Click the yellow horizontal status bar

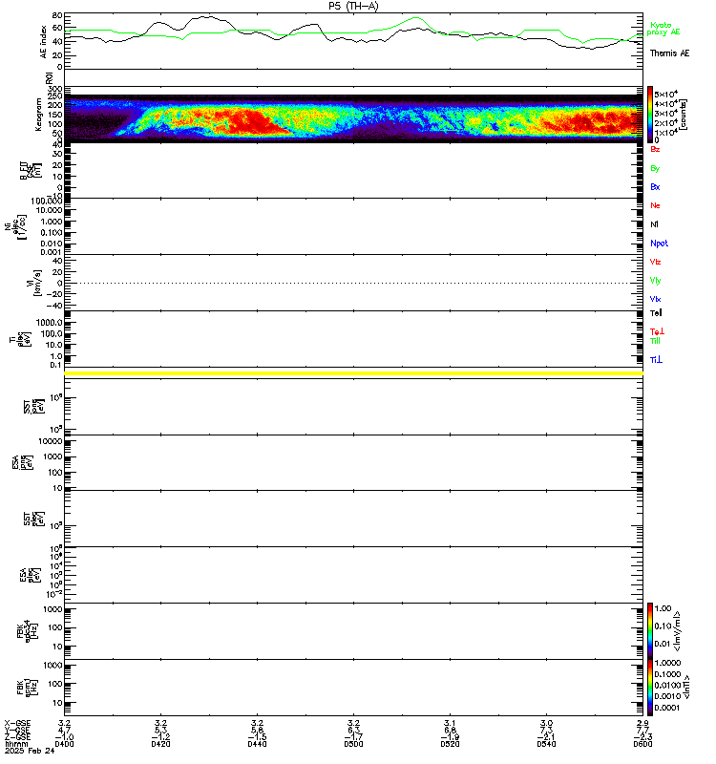point(353,373)
